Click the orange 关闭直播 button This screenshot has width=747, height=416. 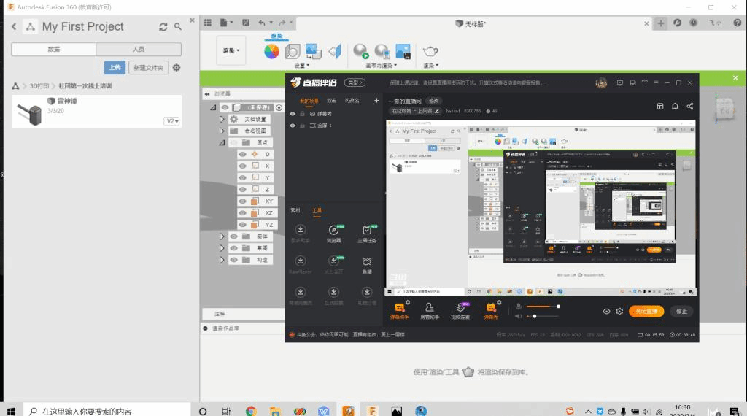pos(646,311)
